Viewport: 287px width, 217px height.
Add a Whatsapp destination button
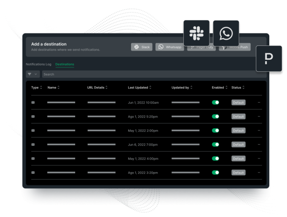[x=171, y=47]
